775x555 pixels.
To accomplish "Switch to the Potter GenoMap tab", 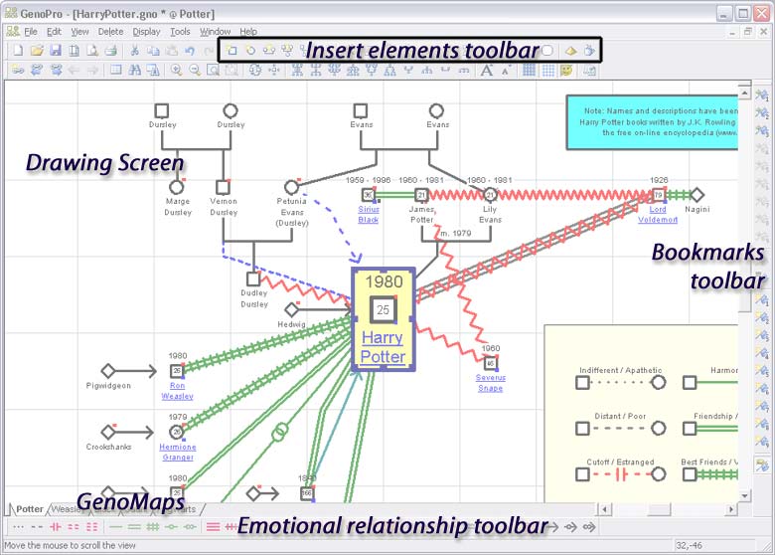I will tap(30, 509).
